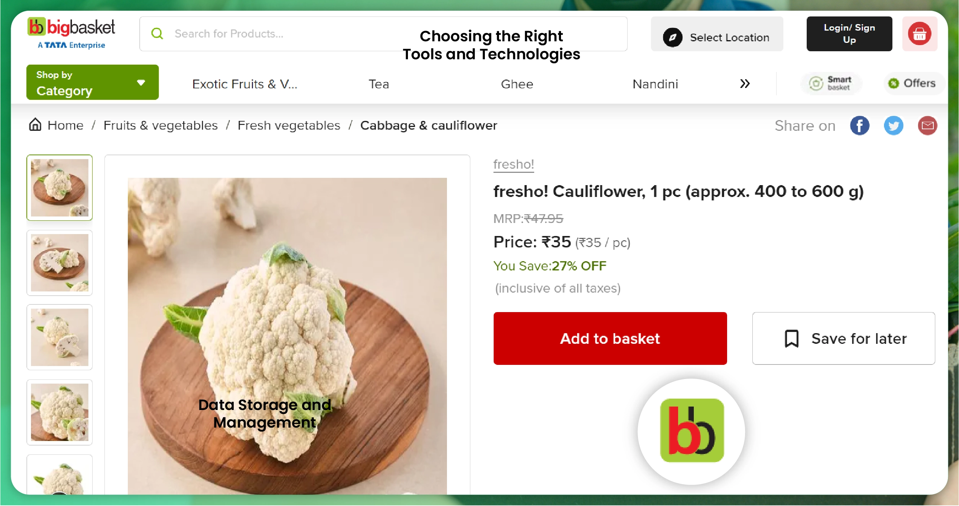Show more categories with double chevron

745,83
